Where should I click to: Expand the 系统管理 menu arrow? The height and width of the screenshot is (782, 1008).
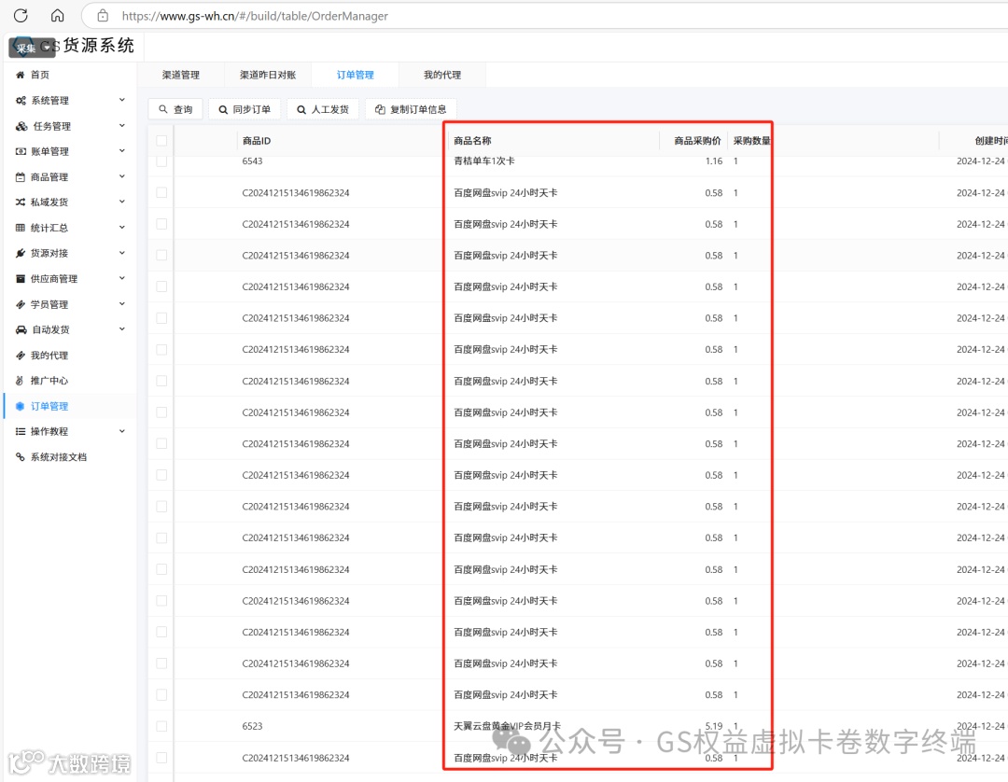[x=121, y=100]
